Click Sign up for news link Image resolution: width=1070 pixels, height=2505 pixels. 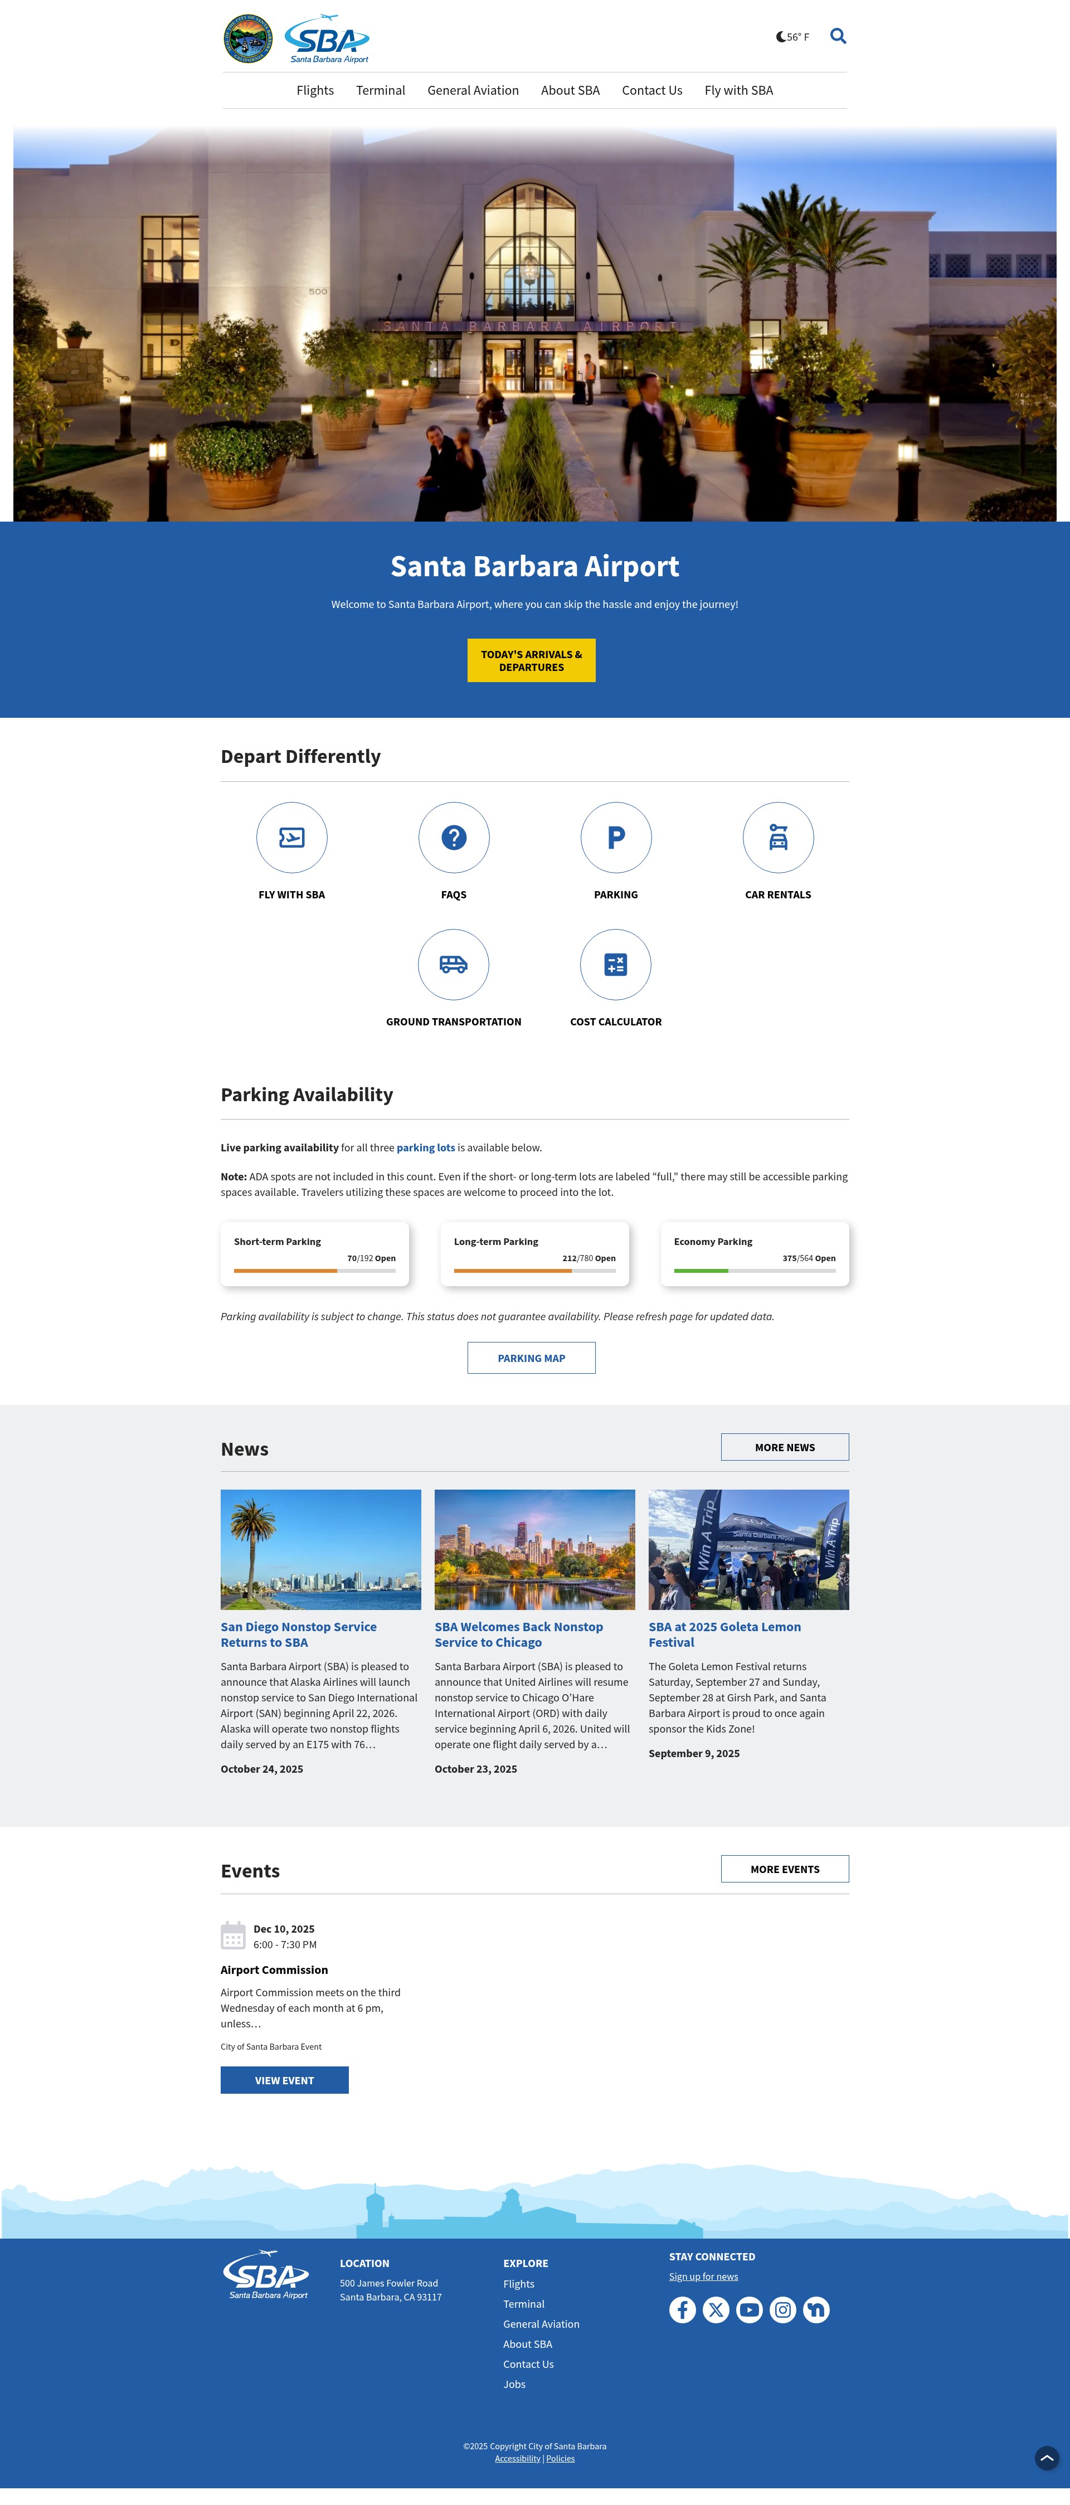click(x=703, y=2277)
